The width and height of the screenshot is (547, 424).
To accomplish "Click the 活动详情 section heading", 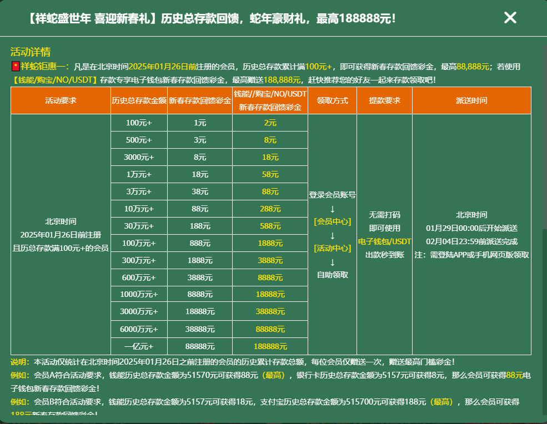I will (31, 52).
